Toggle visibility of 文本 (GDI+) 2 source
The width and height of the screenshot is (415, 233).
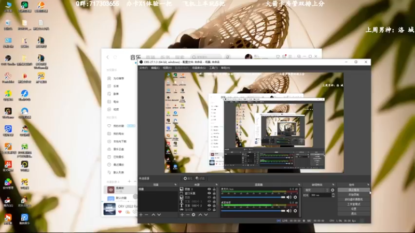tap(209, 206)
